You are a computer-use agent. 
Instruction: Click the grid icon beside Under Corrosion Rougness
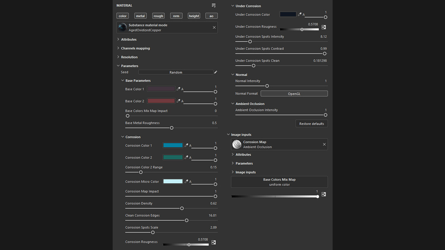point(324,27)
